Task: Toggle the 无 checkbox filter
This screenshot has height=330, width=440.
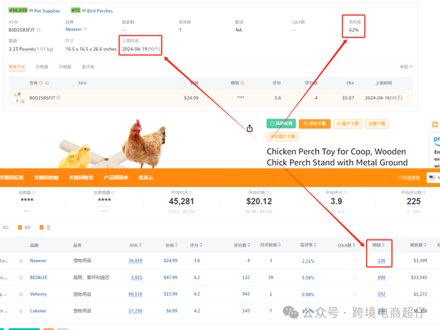Action: click(x=42, y=227)
